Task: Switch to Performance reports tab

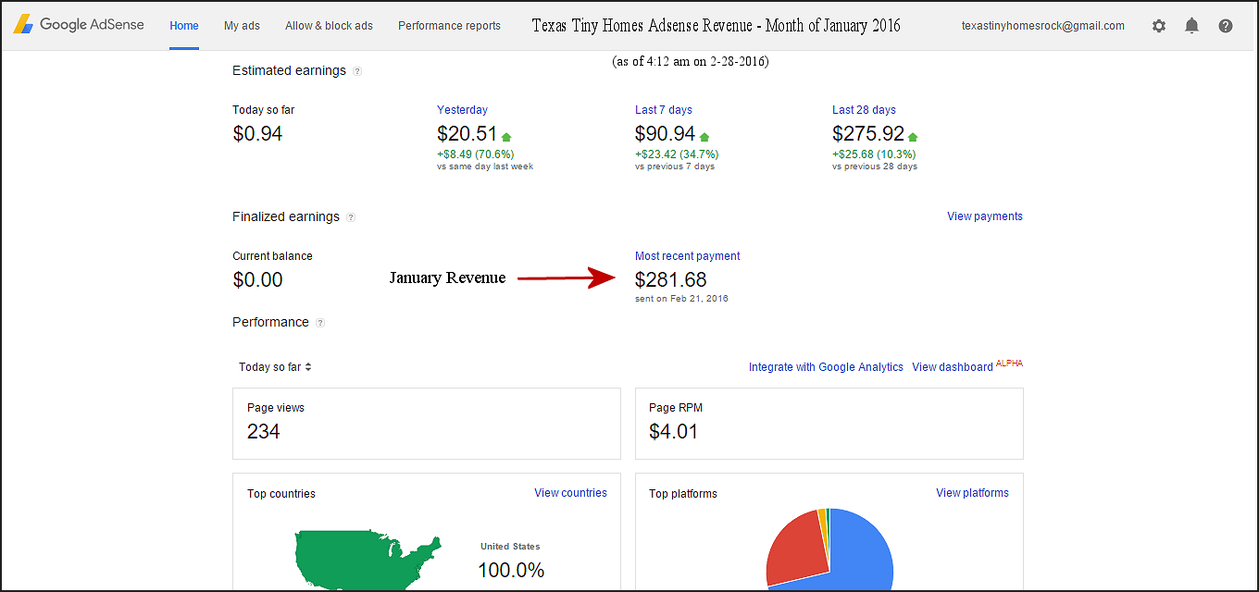Action: tap(449, 26)
